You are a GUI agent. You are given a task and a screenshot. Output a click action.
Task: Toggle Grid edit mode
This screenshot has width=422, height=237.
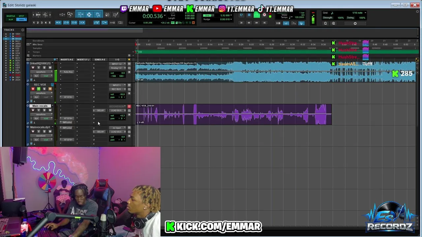(21, 19)
